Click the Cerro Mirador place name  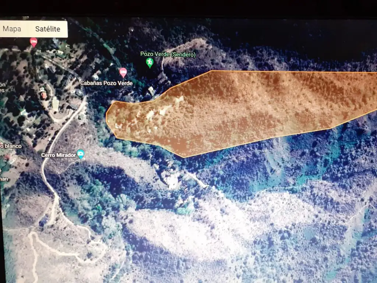[x=58, y=155]
